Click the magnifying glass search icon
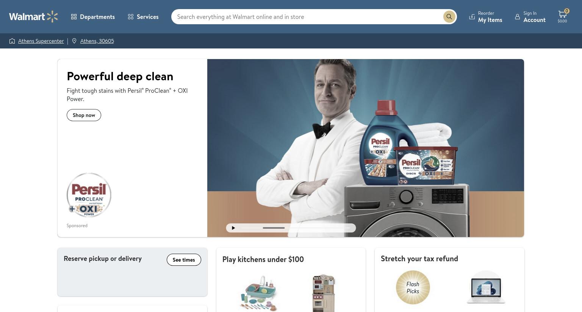The height and width of the screenshot is (312, 582). pos(449,17)
